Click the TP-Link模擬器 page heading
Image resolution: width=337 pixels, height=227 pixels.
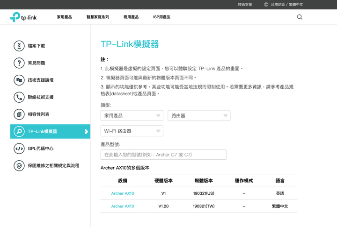(130, 44)
